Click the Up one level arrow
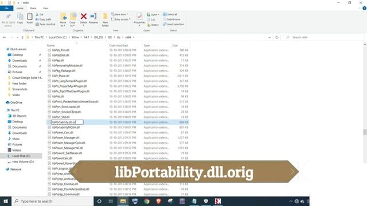The width and height of the screenshot is (367, 206). tap(22, 37)
